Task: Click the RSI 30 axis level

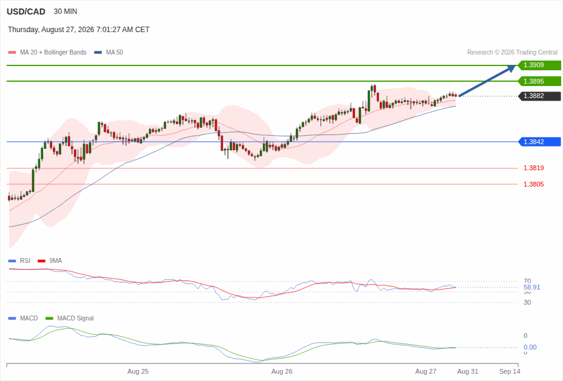Action: (527, 302)
